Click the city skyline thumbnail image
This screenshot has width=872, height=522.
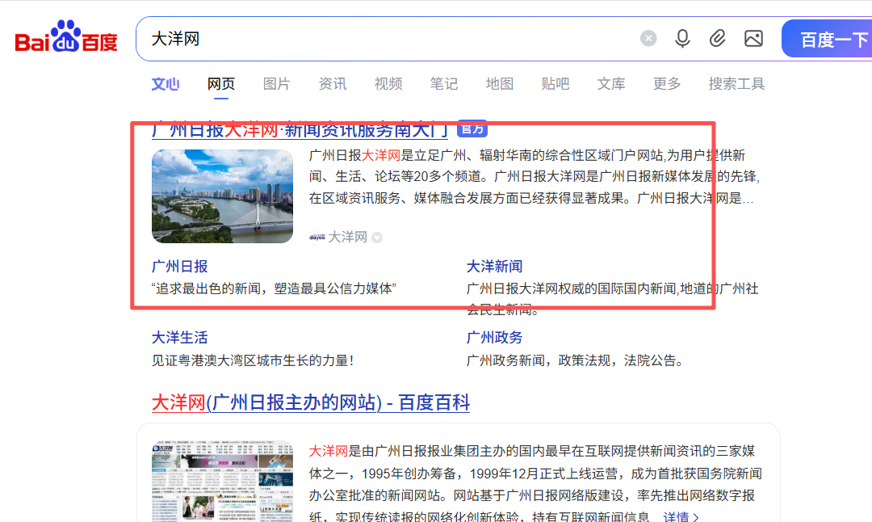click(222, 196)
